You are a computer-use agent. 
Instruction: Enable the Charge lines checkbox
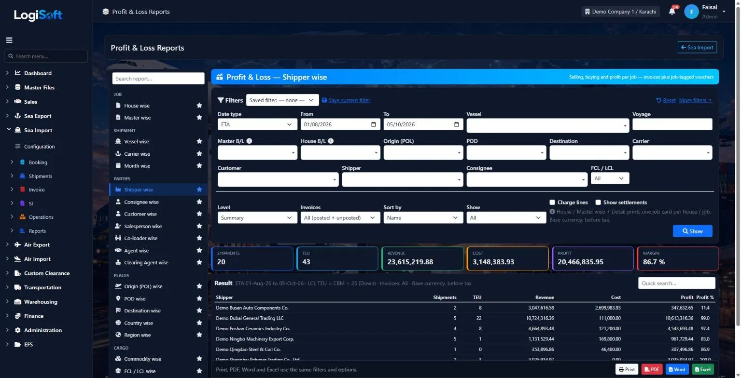(x=552, y=202)
